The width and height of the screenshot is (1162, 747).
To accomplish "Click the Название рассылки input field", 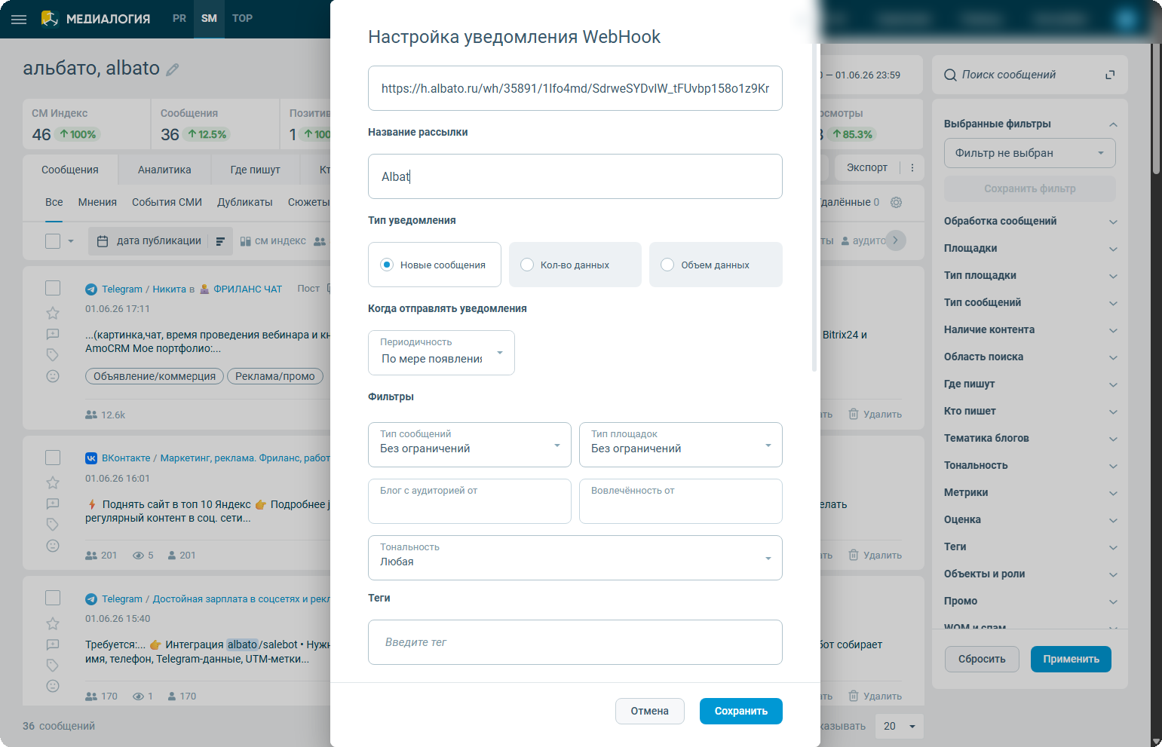I will coord(575,176).
